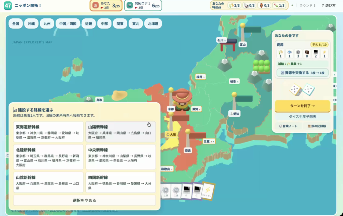Click the 開拓ロボ 1 6/25 score panel

coord(143,5)
